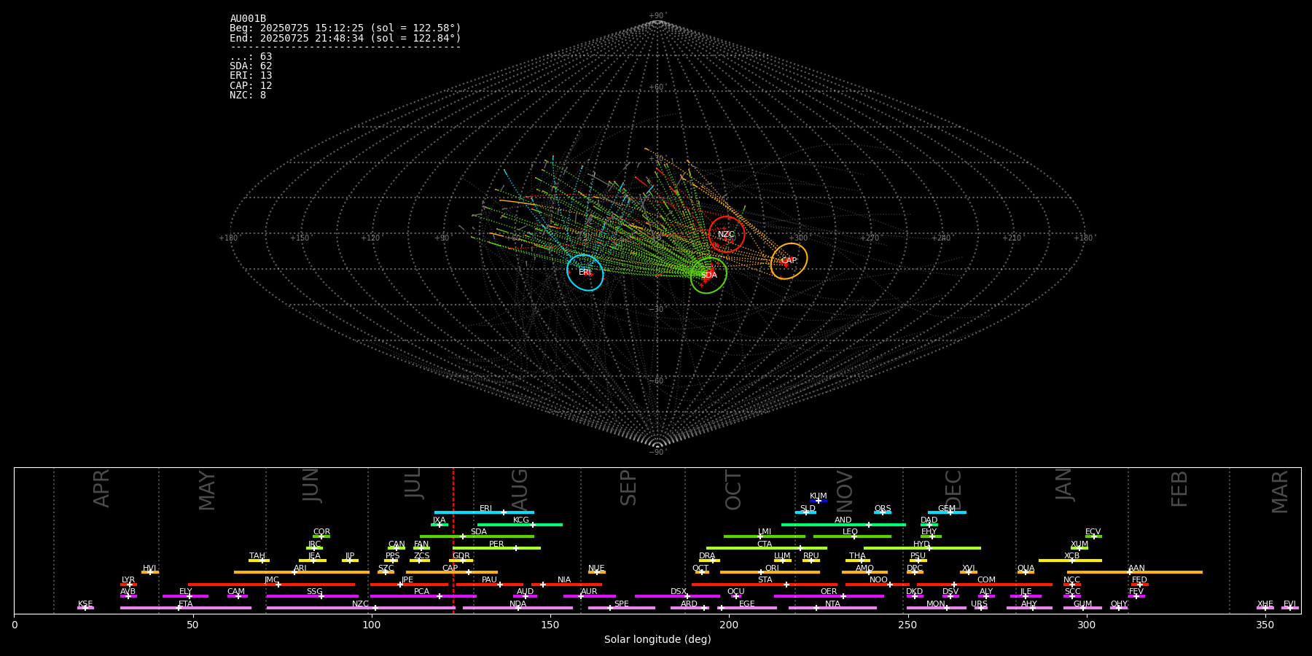Click the 'SDA: 62' count in the legend
The image size is (1312, 656).
tap(251, 66)
